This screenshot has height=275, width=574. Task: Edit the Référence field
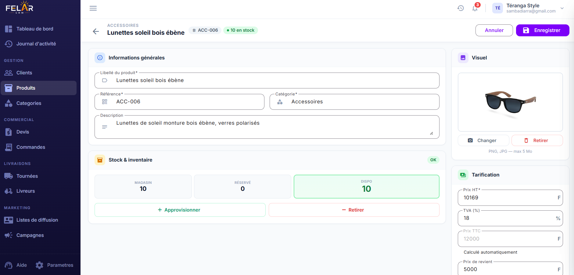(x=179, y=102)
